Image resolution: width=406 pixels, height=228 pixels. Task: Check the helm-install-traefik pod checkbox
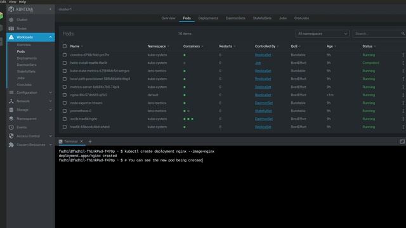pos(65,63)
